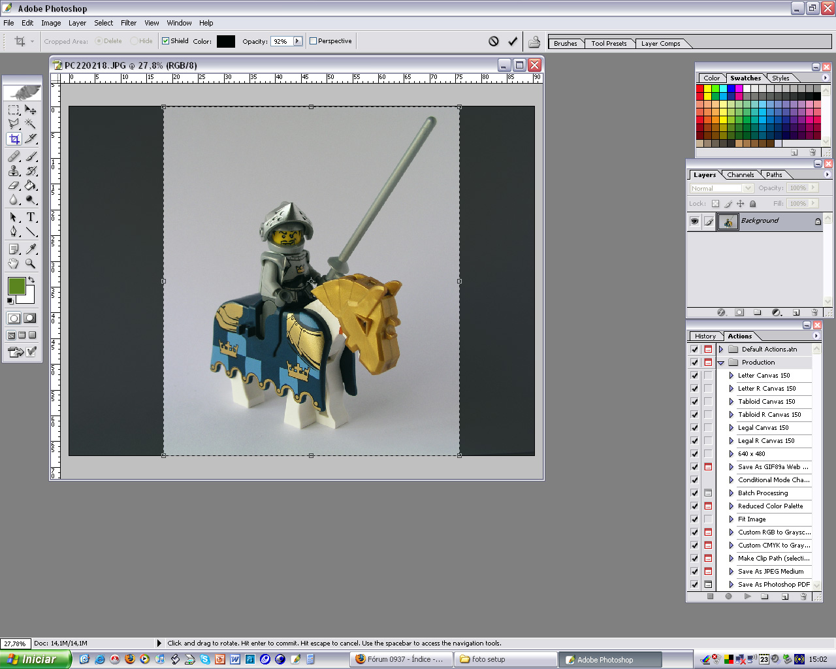The image size is (836, 669).
Task: Collapse the Production action set
Action: (x=721, y=363)
